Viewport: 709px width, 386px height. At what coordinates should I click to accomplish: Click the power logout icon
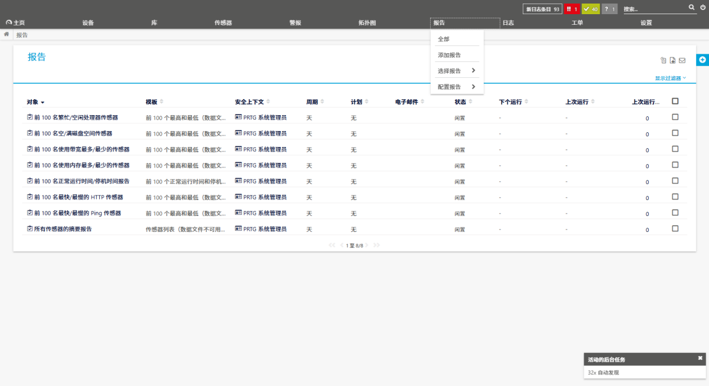click(x=702, y=8)
